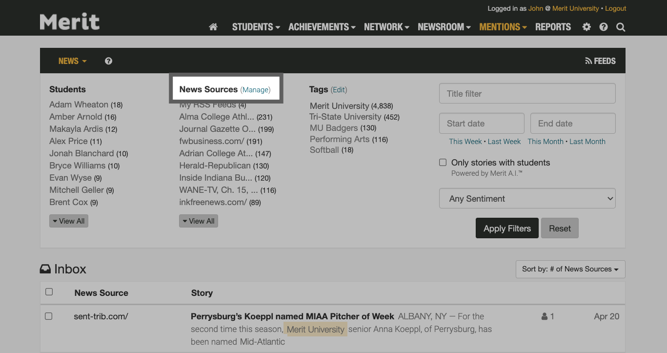
Task: Open the STUDENTS menu
Action: (256, 27)
